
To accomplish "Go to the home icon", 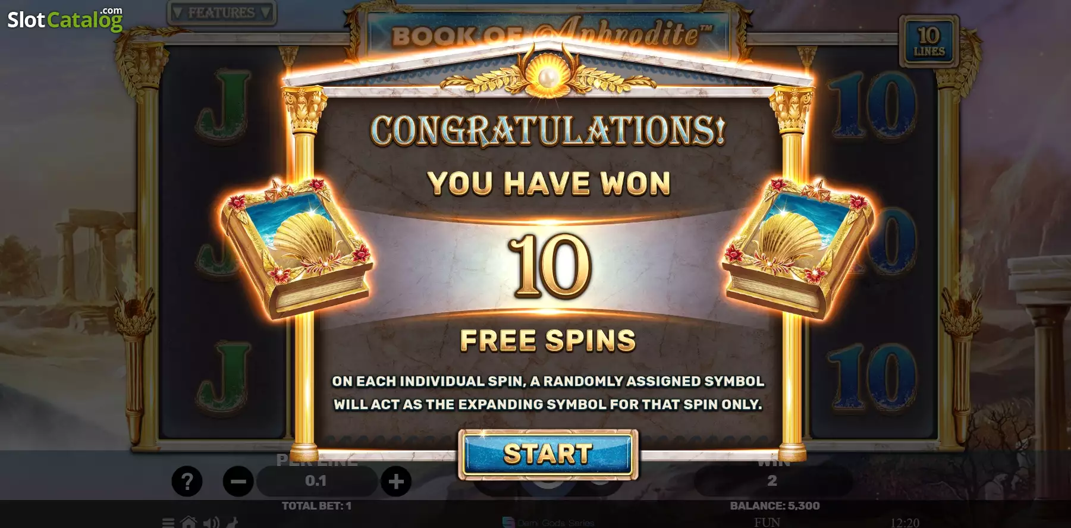I will pos(189,523).
